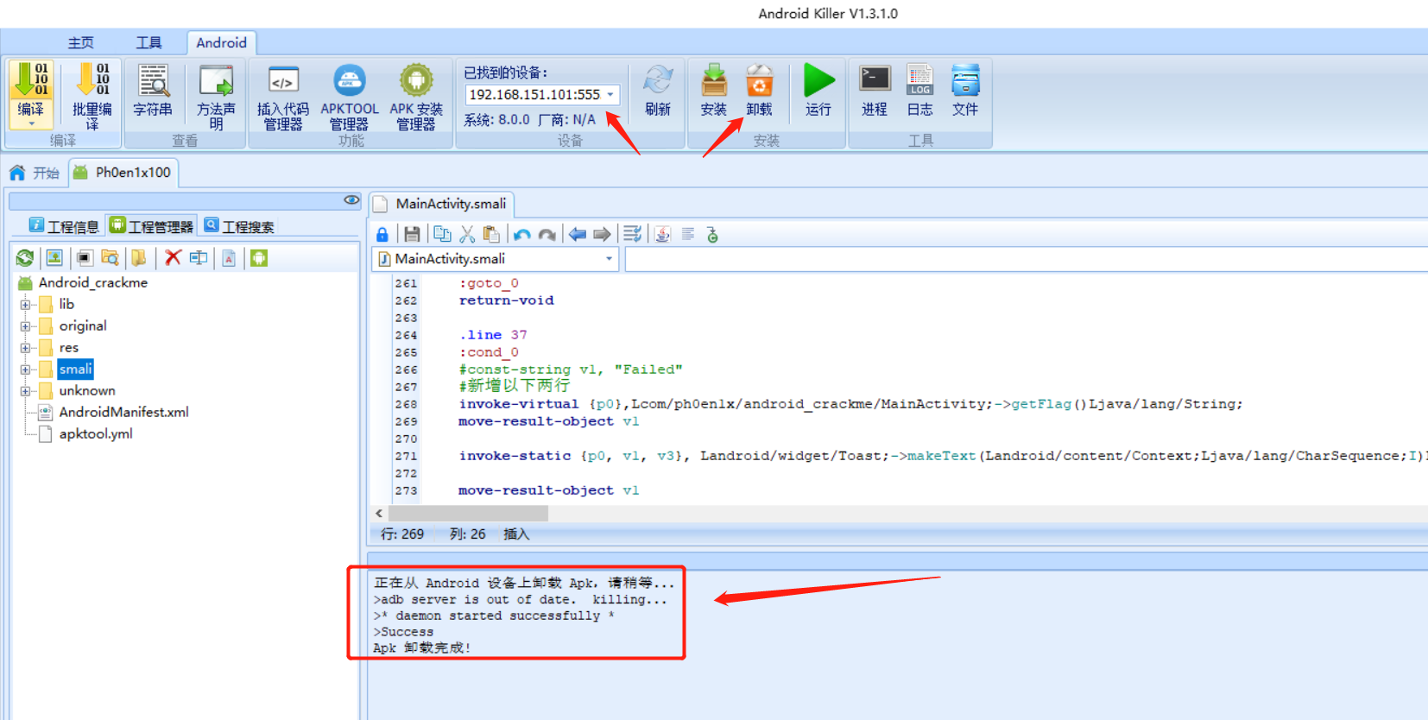Click the line 268 invoke-virtual getFlag code
1428x720 pixels.
tap(850, 404)
